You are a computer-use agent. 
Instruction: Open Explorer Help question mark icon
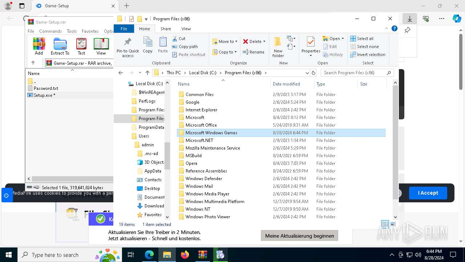point(395,28)
